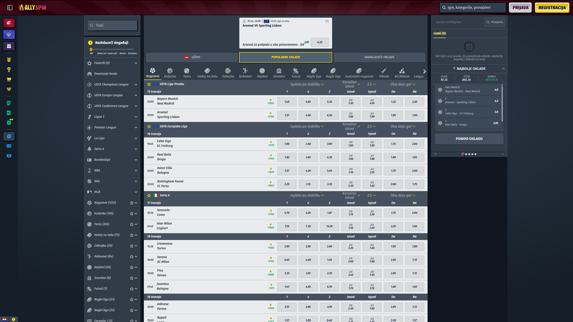Image resolution: width=573 pixels, height=322 pixels.
Task: Select Rukomet handball sport icon
Action: (245, 73)
